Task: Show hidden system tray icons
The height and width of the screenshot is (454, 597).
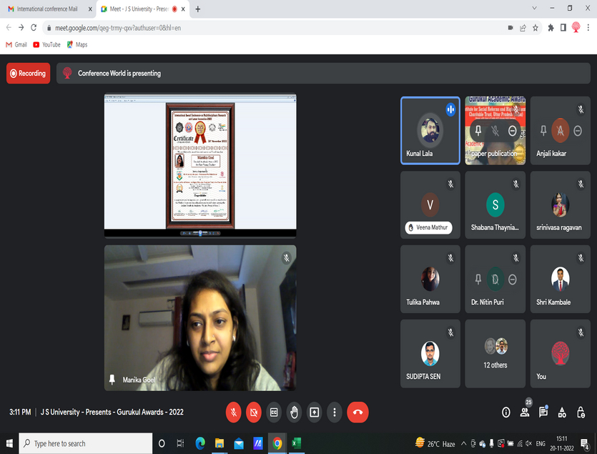Action: click(x=464, y=443)
